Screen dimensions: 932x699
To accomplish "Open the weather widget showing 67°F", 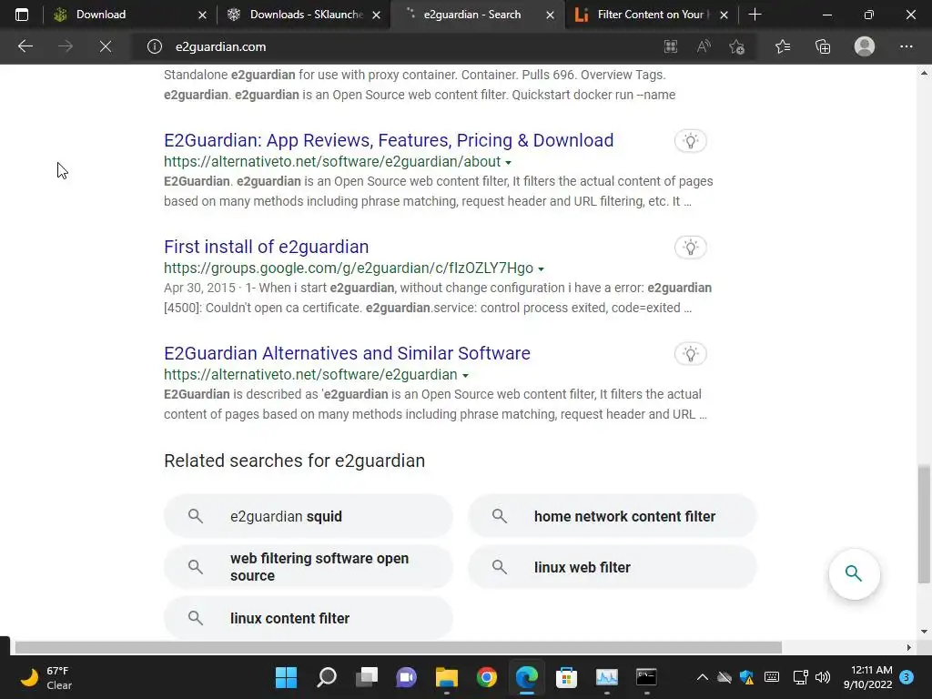I will point(46,677).
